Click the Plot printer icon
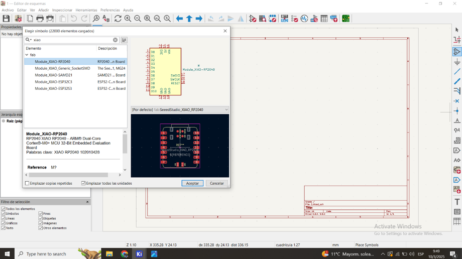462x259 pixels. 50,19
